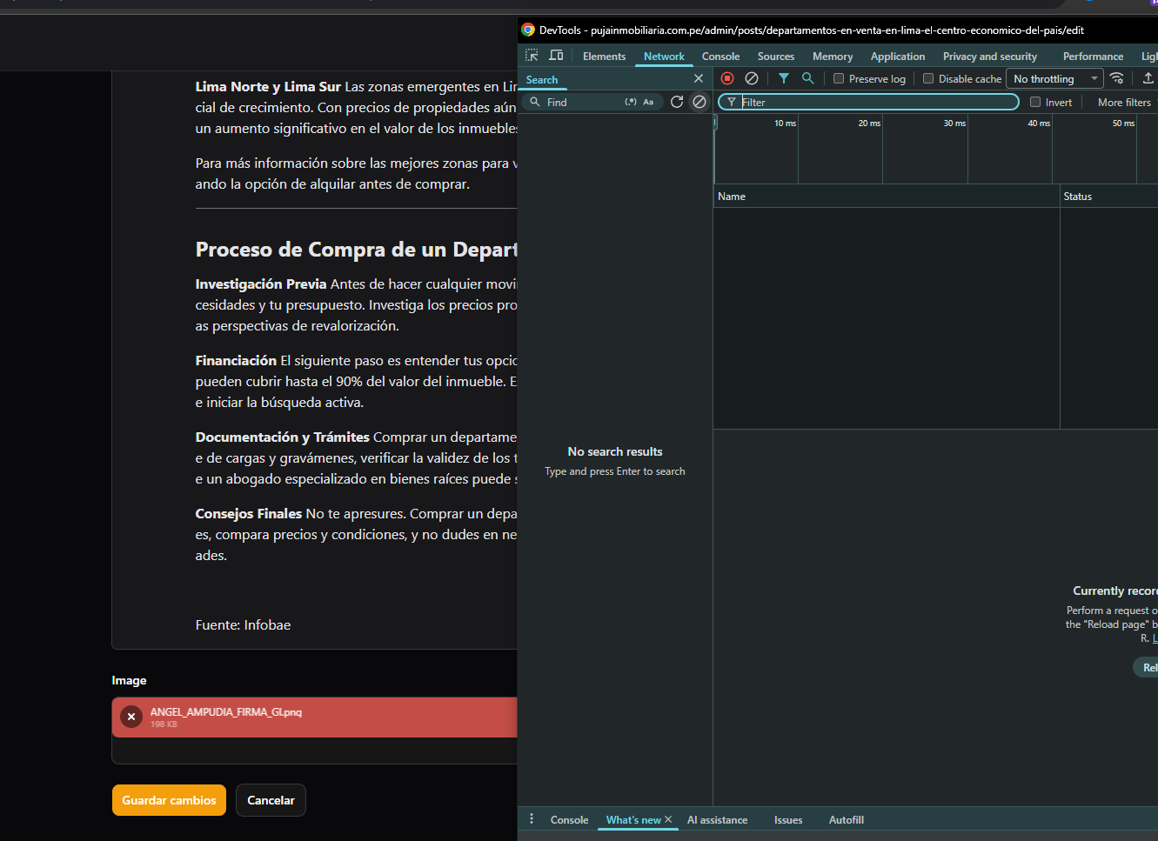Stop recording network log
The width and height of the screenshot is (1158, 841).
727,78
